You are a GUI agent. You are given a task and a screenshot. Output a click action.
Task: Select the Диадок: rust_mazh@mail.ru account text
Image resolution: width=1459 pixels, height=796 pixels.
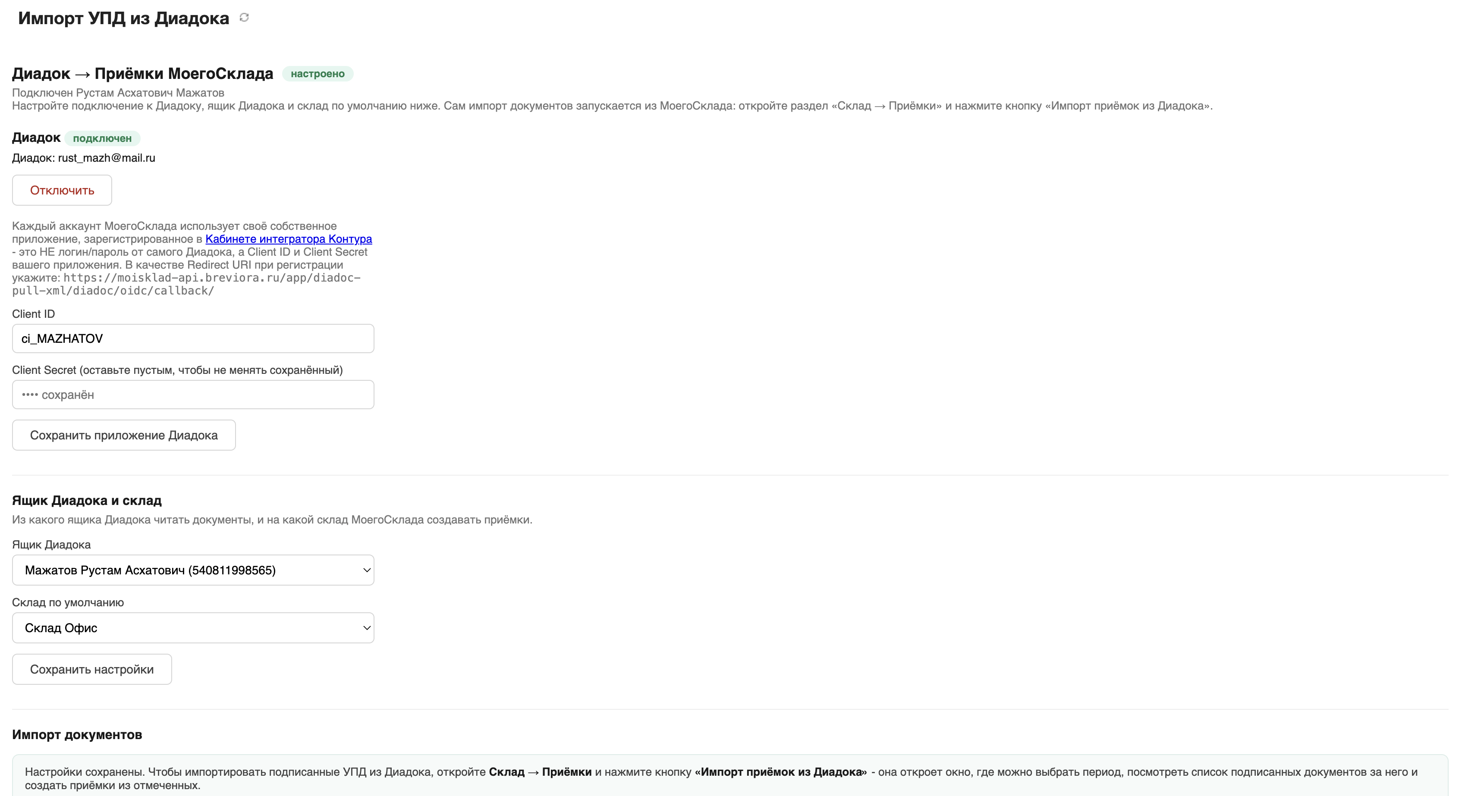coord(84,158)
